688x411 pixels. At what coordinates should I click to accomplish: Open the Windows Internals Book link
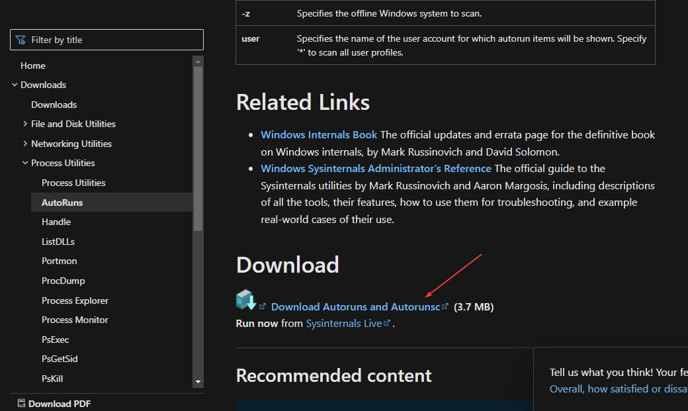tap(319, 135)
